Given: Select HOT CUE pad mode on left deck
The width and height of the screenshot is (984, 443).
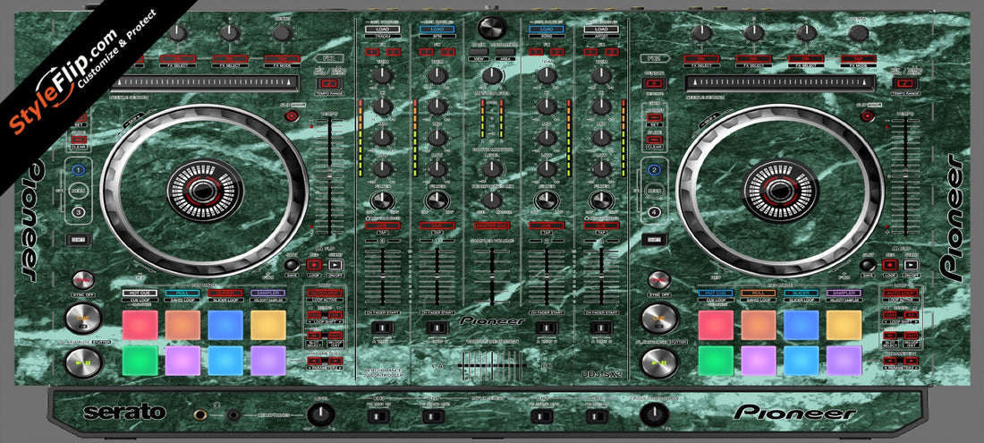Looking at the screenshot, I should 140,293.
